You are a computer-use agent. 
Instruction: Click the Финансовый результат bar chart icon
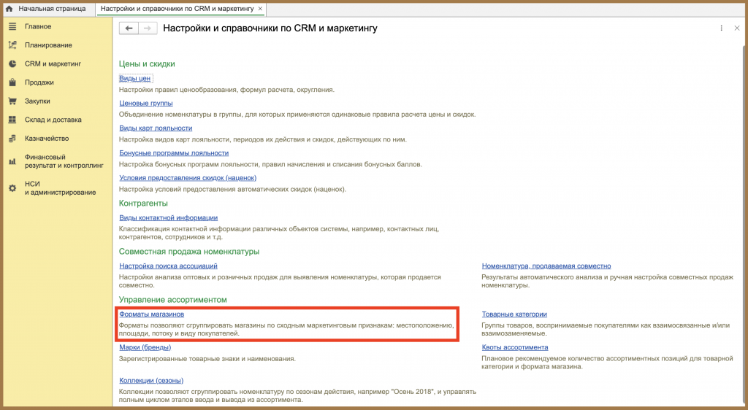[x=12, y=161]
